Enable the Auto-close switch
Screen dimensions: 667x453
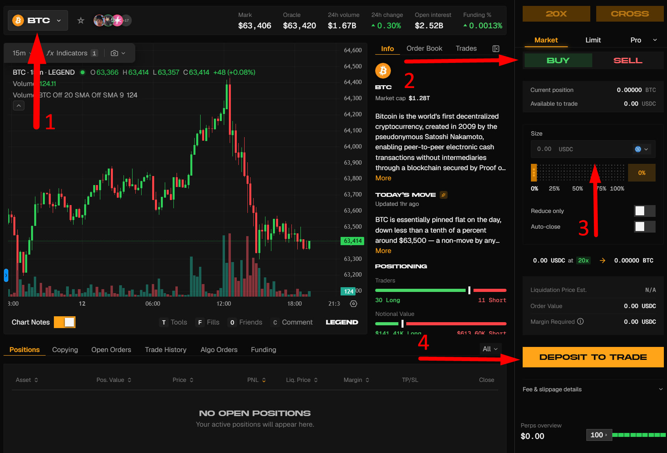click(x=645, y=227)
